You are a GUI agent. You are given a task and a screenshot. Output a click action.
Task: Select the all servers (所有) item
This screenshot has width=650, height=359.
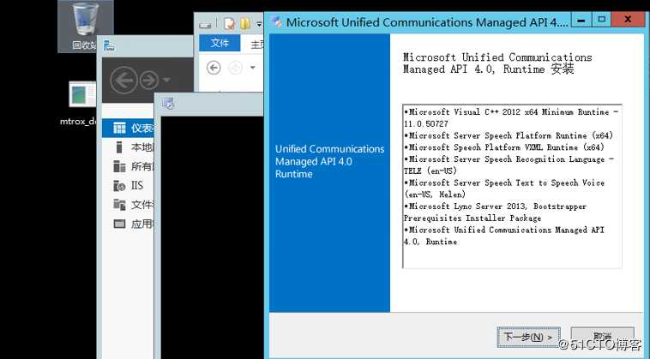click(129, 166)
